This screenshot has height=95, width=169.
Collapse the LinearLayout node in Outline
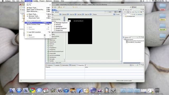pos(124,39)
